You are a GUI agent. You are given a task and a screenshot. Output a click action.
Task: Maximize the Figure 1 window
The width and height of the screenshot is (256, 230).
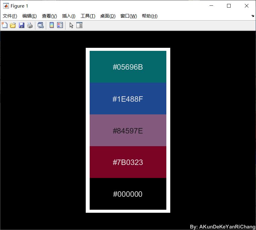tap(229, 6)
